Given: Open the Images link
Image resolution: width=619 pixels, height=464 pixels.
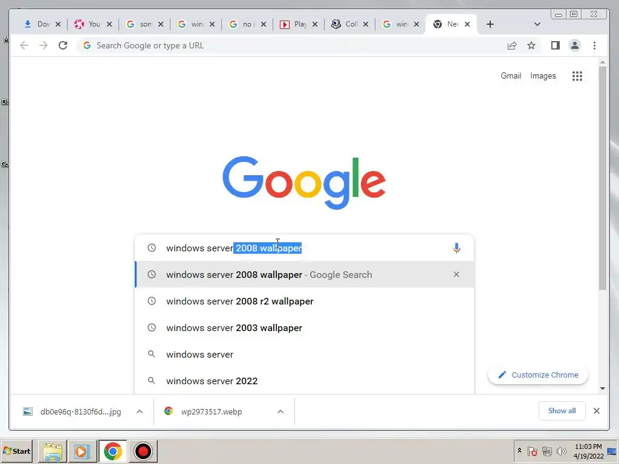Looking at the screenshot, I should pyautogui.click(x=543, y=76).
